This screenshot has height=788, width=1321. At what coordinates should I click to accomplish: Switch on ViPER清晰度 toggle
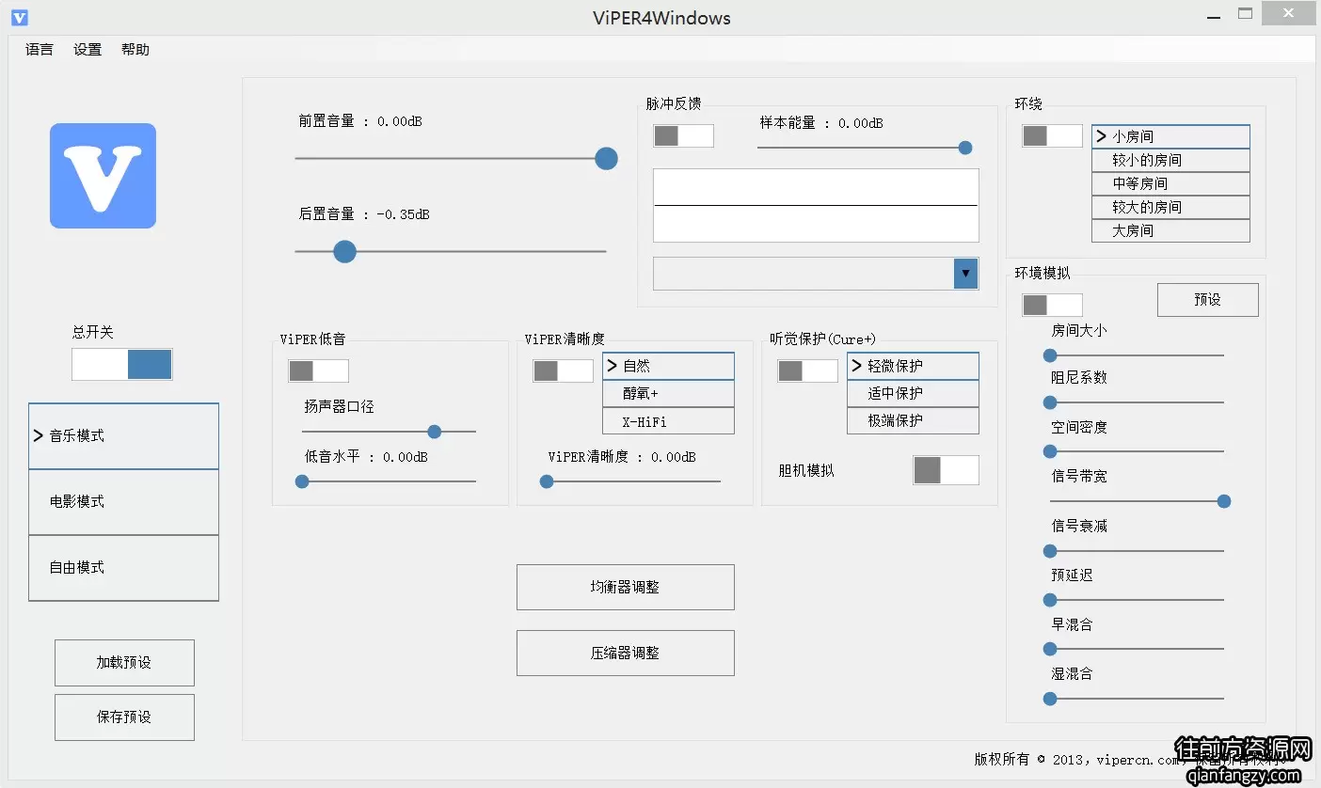pyautogui.click(x=564, y=370)
